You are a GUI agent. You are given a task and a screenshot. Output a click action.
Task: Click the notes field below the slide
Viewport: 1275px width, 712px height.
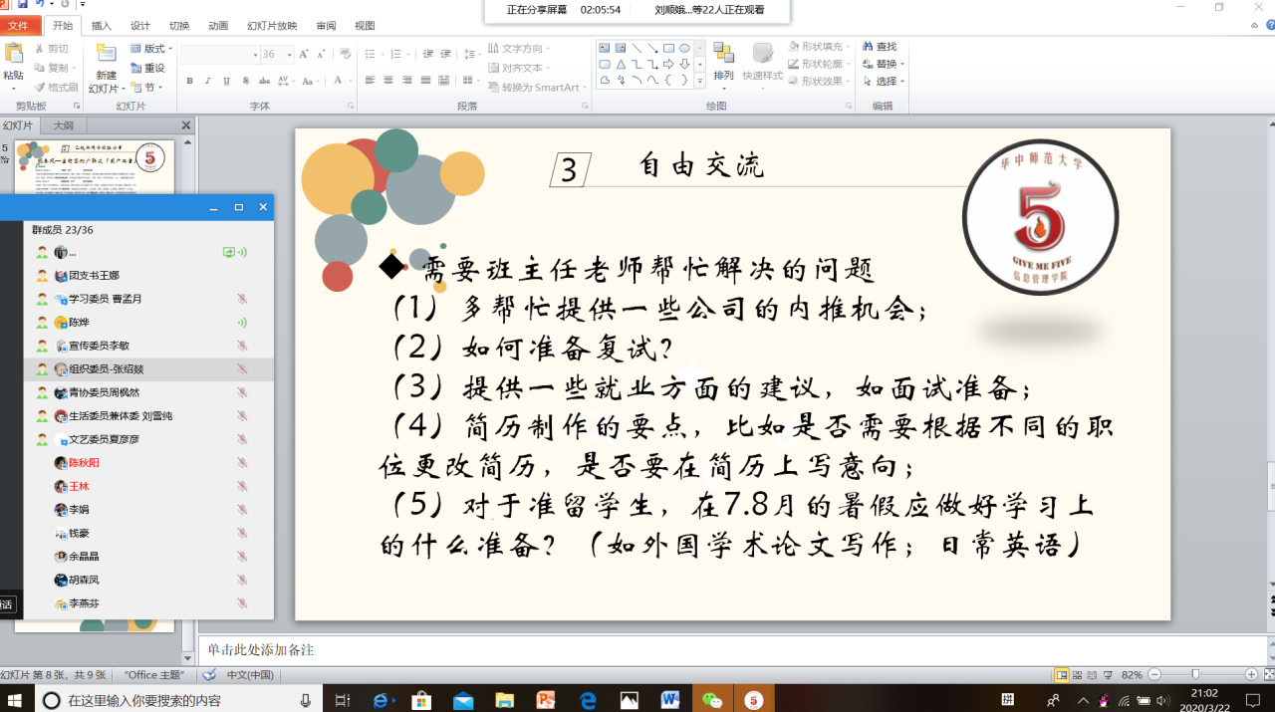tap(697, 650)
